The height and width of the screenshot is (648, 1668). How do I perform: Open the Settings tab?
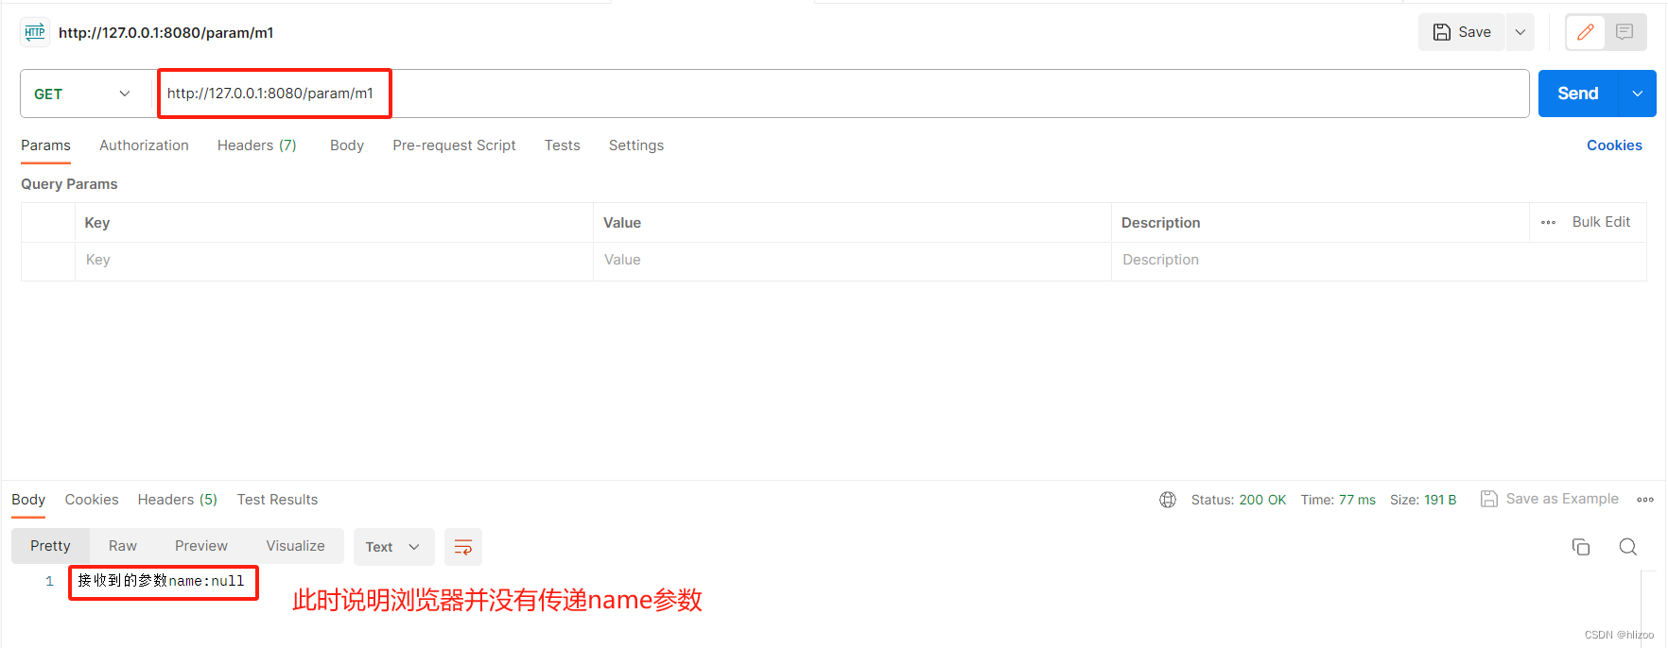636,145
